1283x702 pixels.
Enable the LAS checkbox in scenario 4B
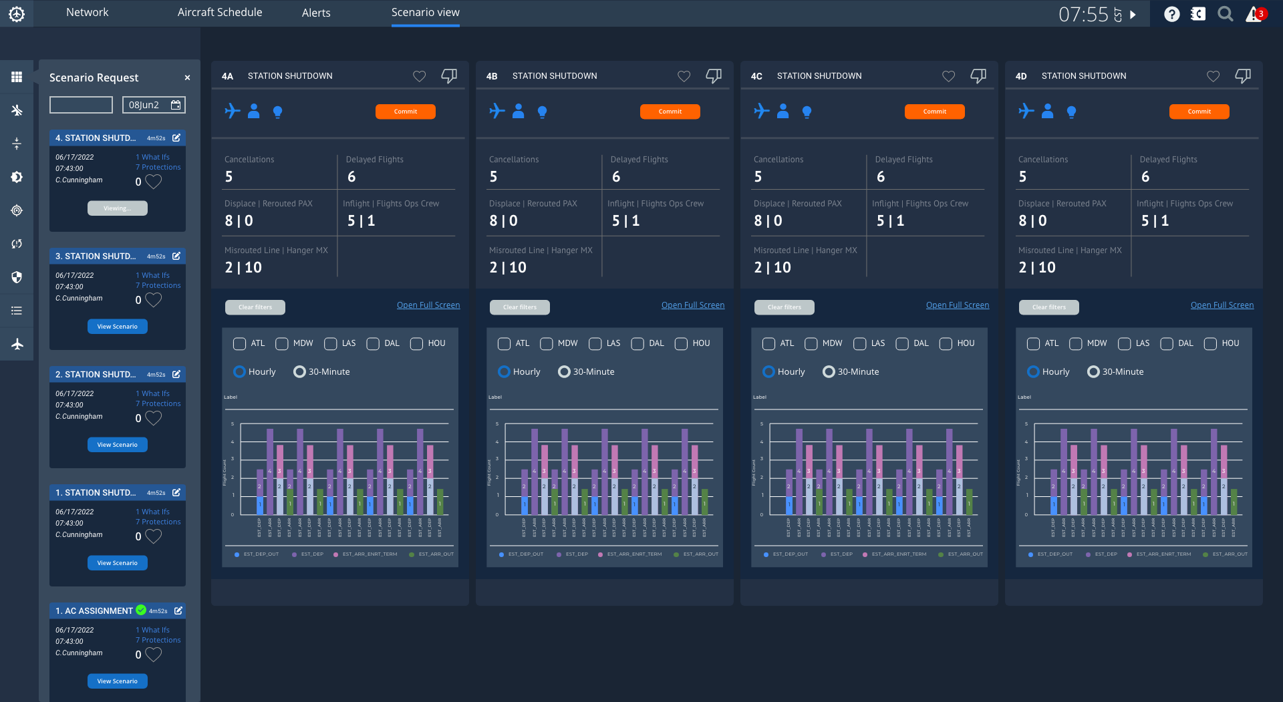click(x=595, y=343)
